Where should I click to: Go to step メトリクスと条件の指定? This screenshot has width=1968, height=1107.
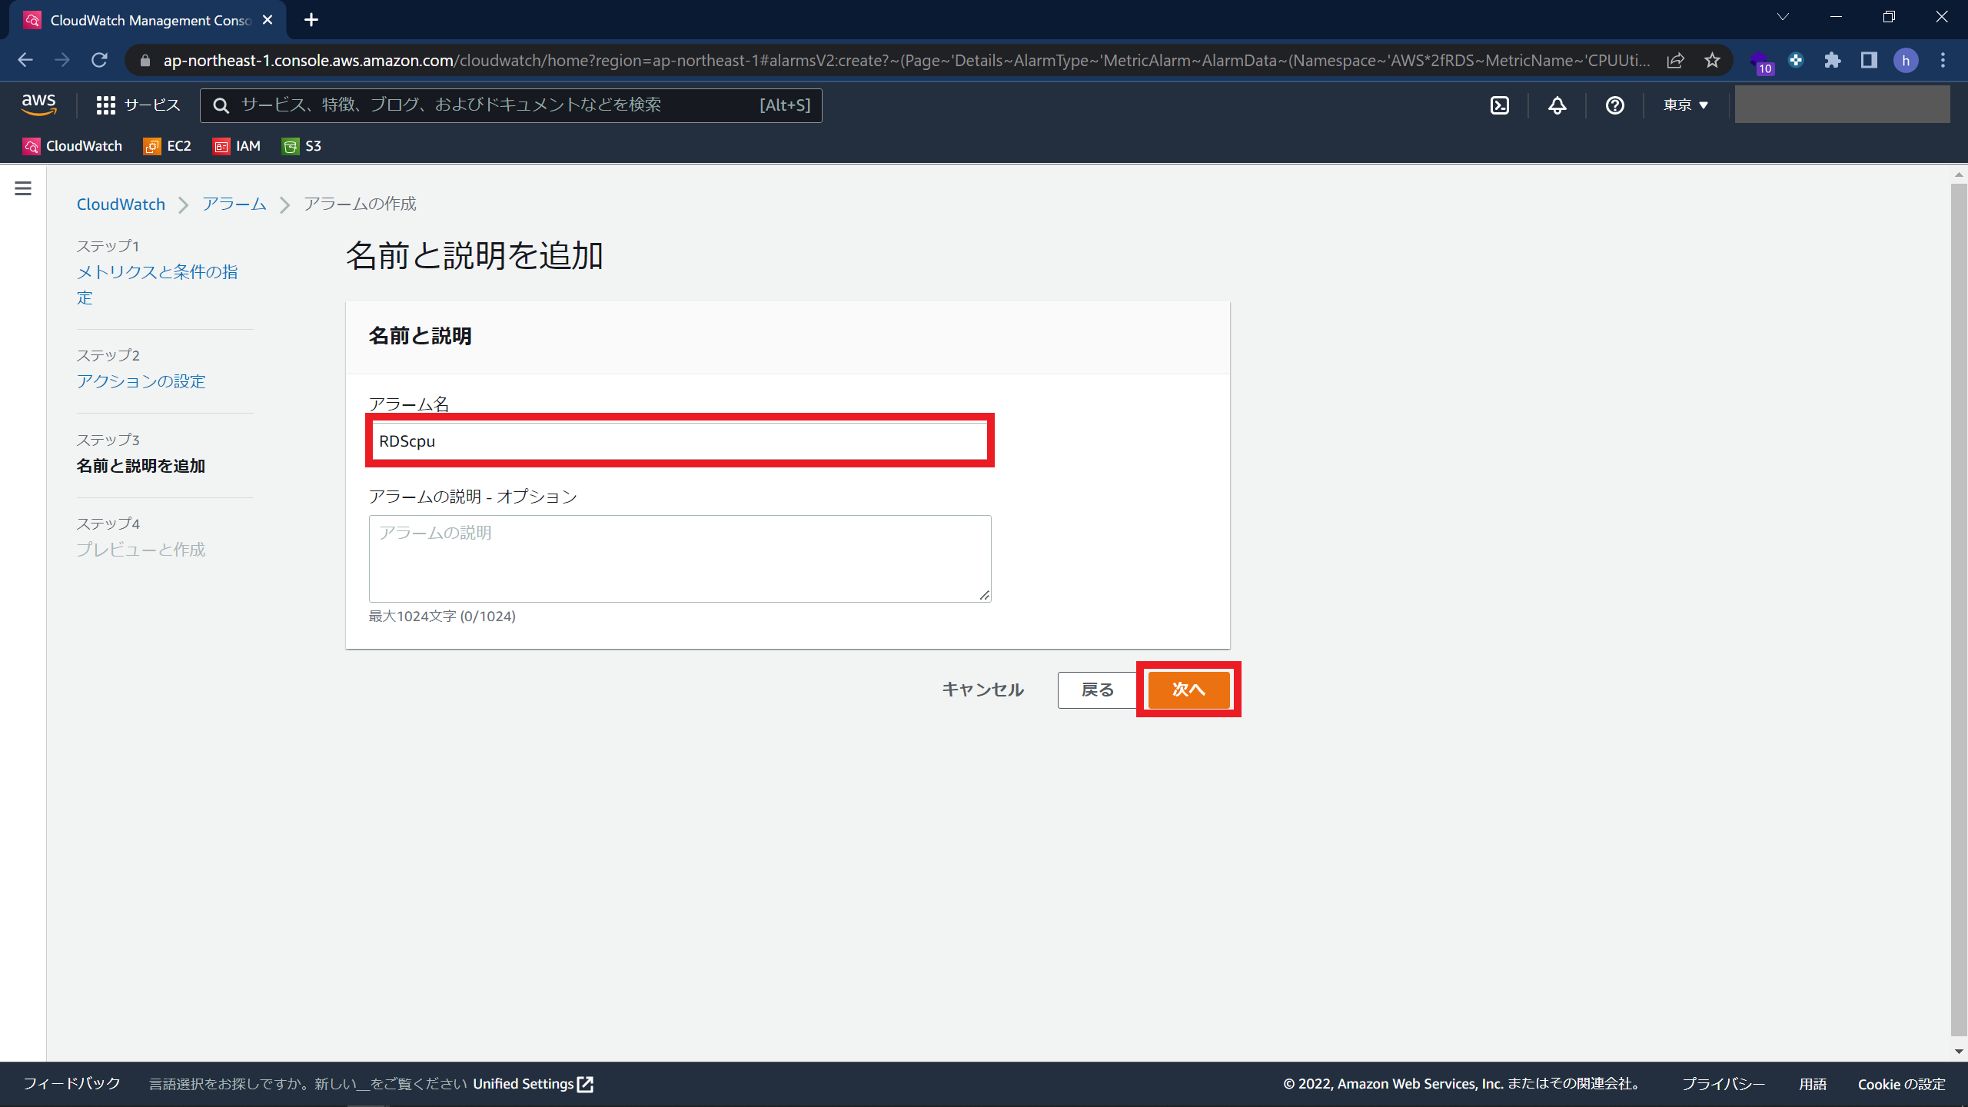click(x=158, y=284)
